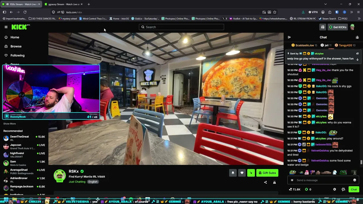The height and width of the screenshot is (204, 363).
Task: Click the IRL STREAM FROM PC bookmark
Action: [303, 19]
